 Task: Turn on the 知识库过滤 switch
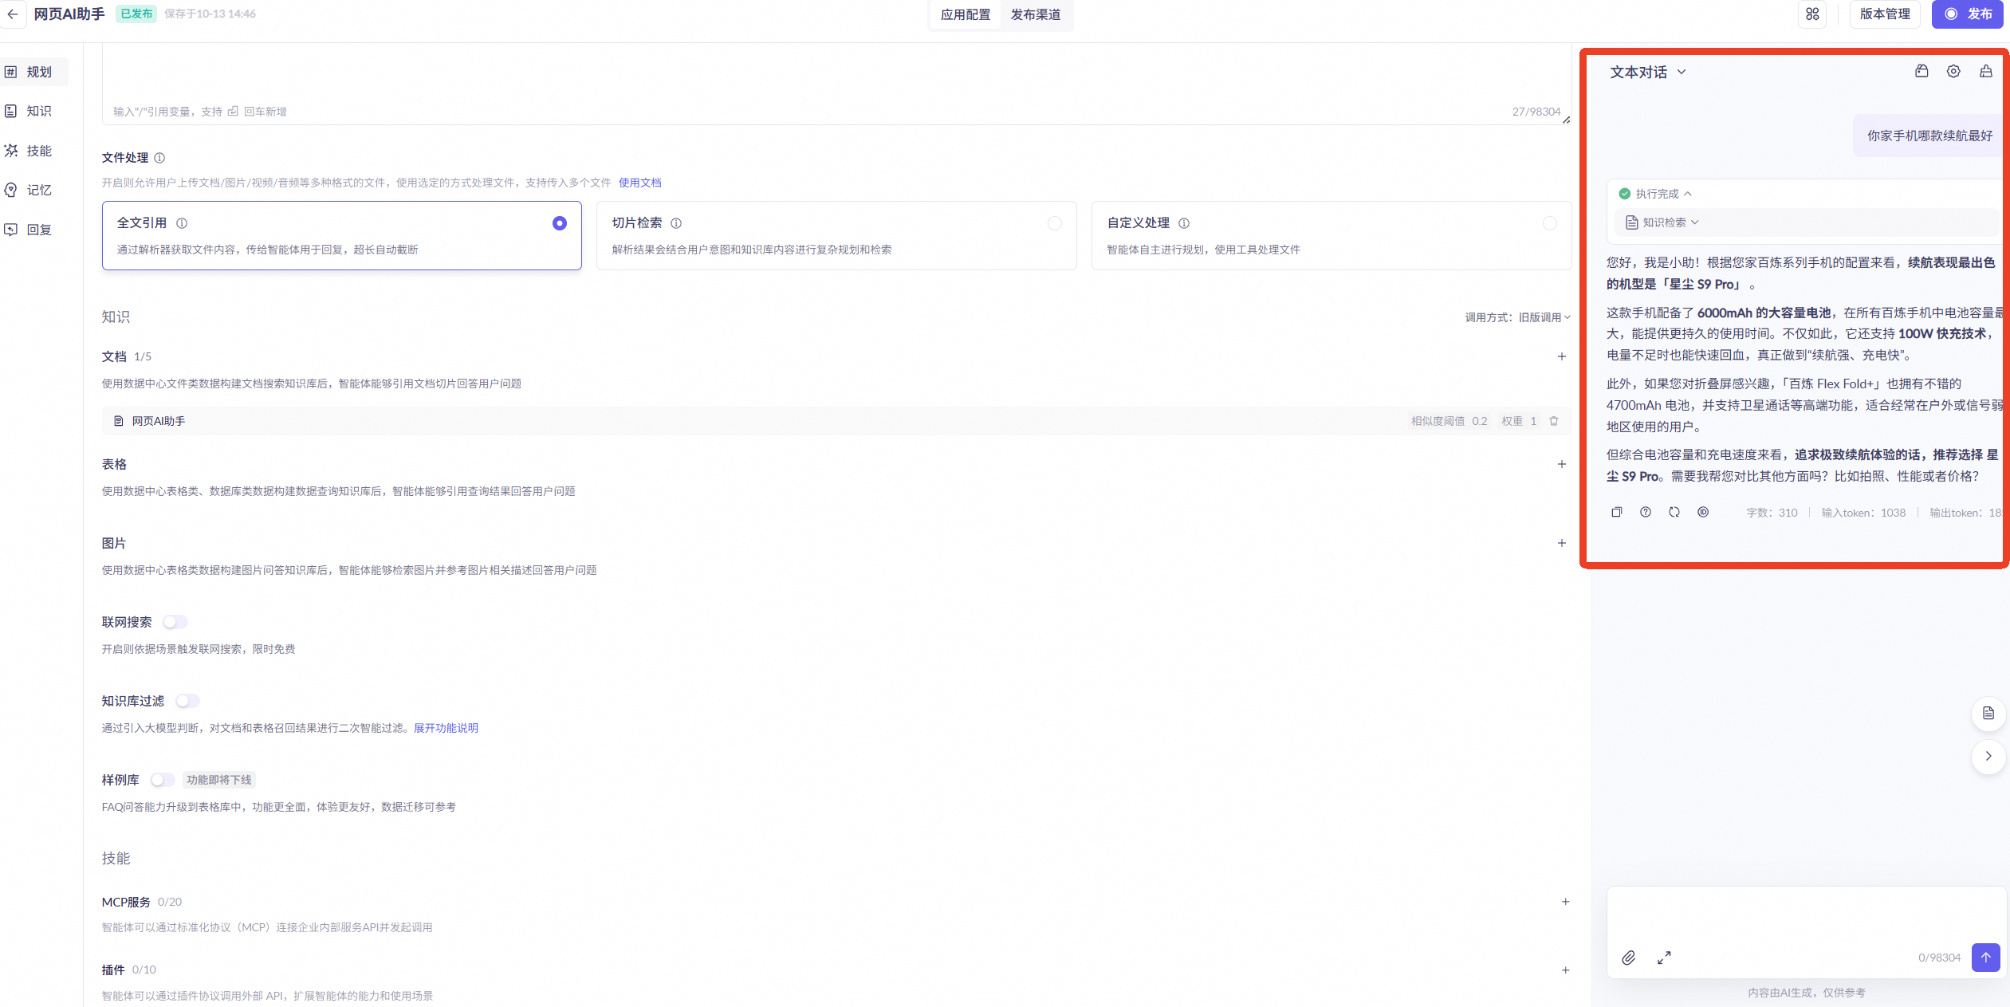[187, 701]
